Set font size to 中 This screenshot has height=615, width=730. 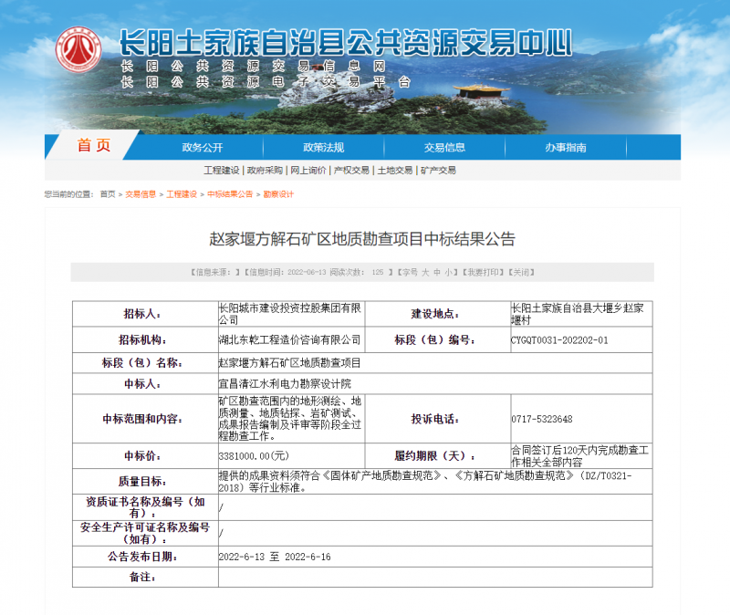(x=437, y=272)
